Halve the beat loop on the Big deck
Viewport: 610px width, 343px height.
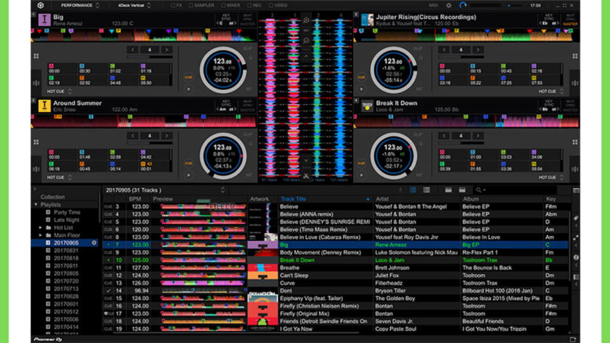[x=133, y=50]
